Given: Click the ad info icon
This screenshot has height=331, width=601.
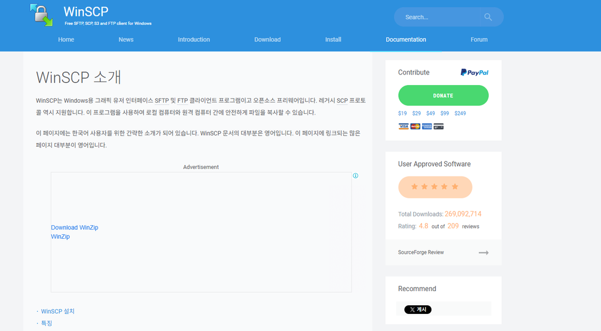Looking at the screenshot, I should [x=355, y=176].
